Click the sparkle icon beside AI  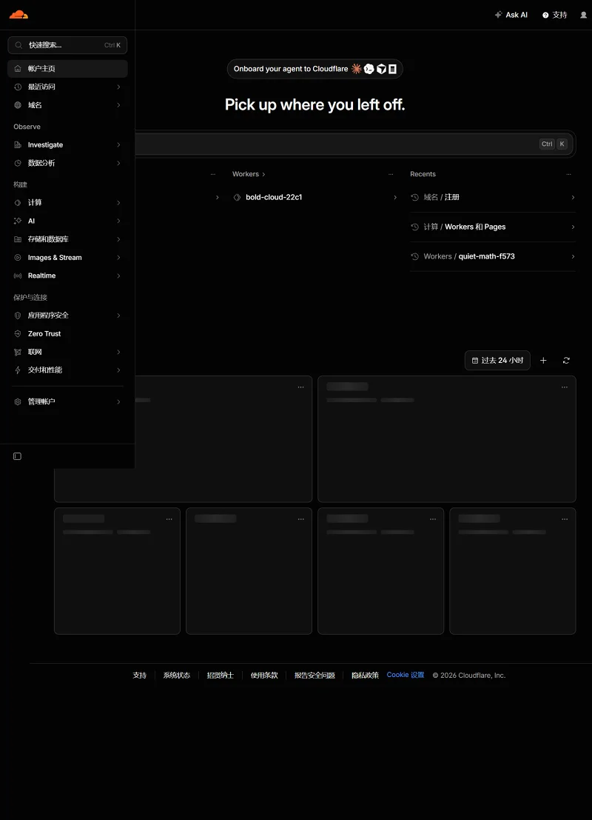pyautogui.click(x=18, y=221)
